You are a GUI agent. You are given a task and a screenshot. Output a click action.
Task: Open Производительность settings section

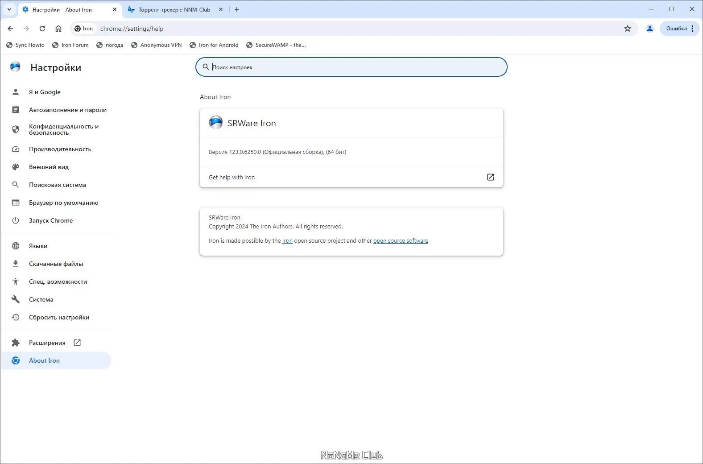pyautogui.click(x=56, y=149)
